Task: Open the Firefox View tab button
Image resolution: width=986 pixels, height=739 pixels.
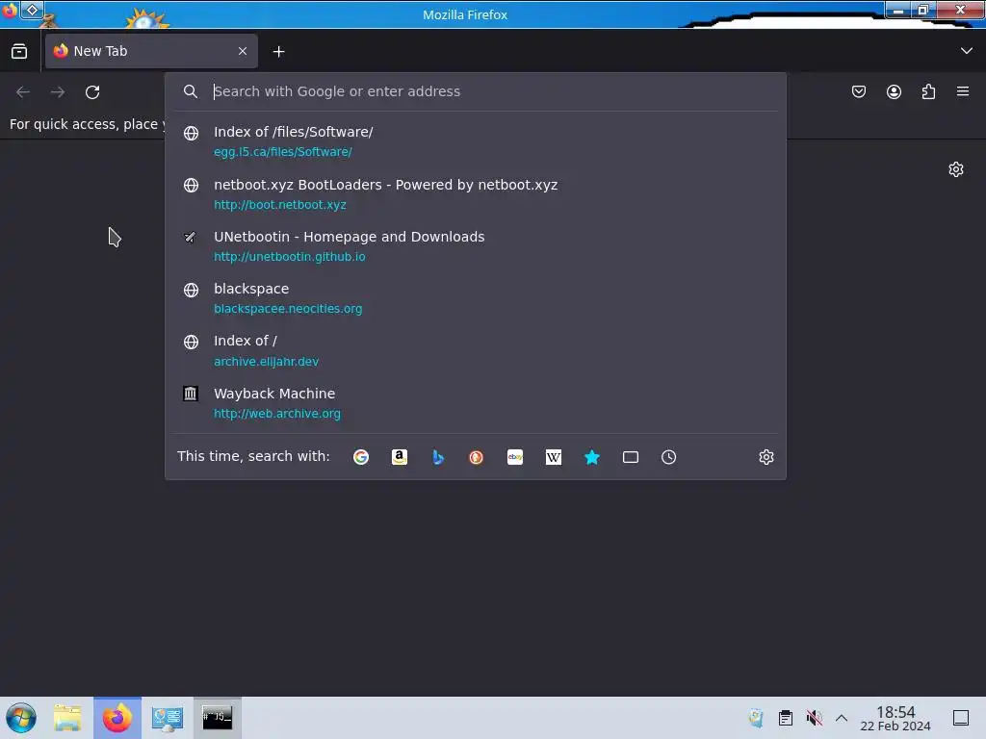Action: click(x=19, y=52)
